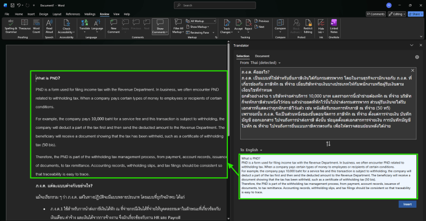The image size is (426, 221).
Task: Redo the last action
Action: (x=28, y=5)
